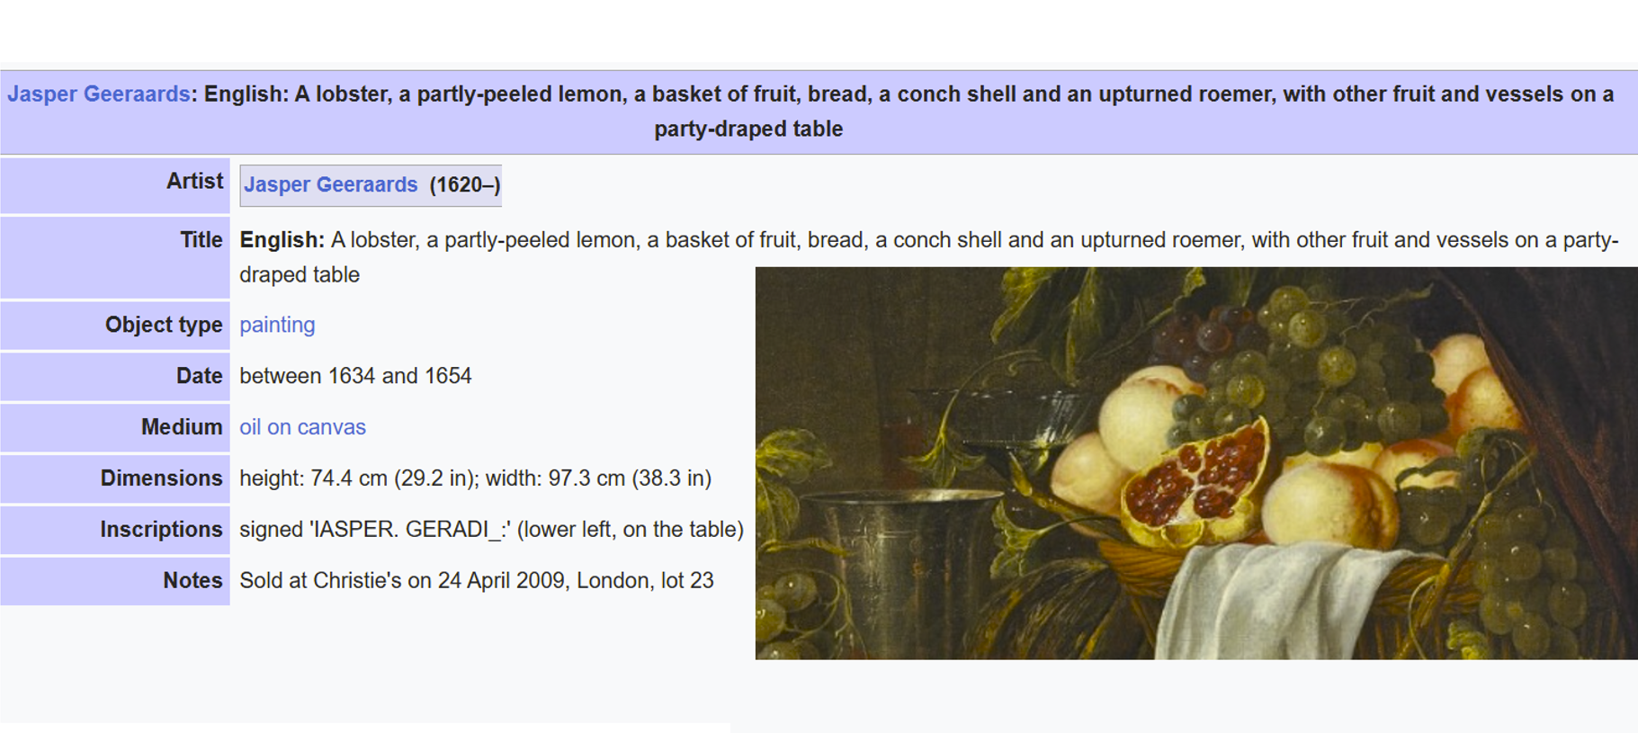Select the signed IASPER GERADI inscription text
The height and width of the screenshot is (733, 1638).
491,530
